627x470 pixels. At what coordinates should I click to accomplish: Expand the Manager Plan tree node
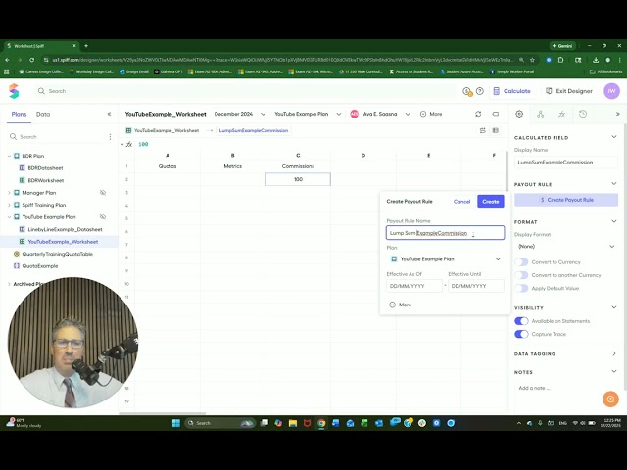tap(9, 193)
